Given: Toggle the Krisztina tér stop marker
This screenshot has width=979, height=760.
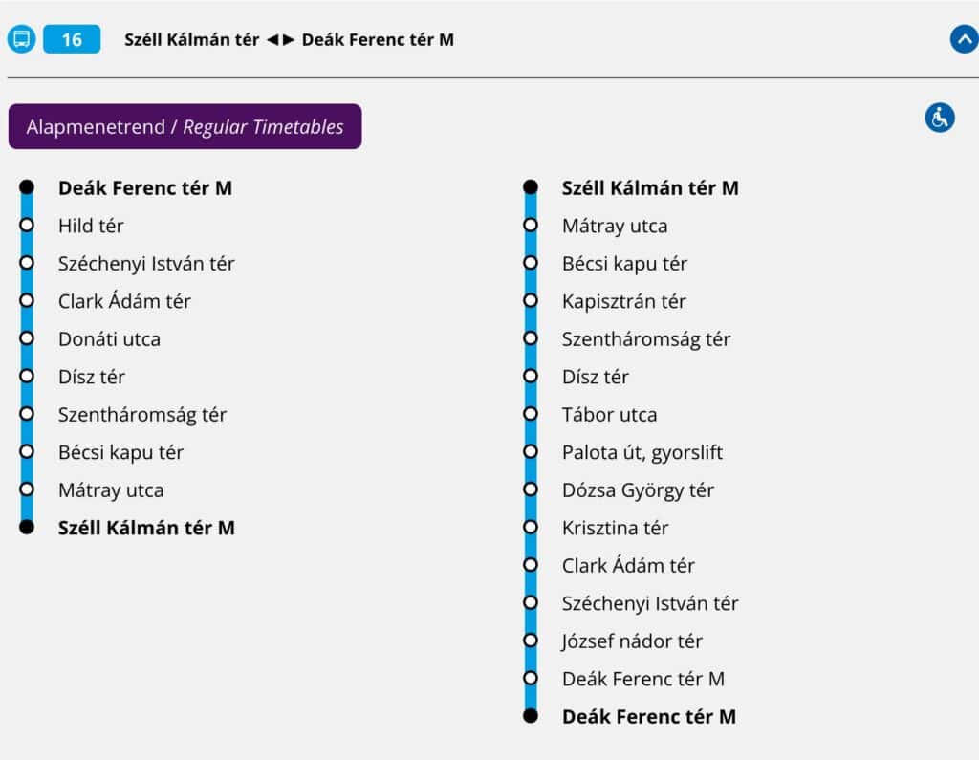Looking at the screenshot, I should coord(530,526).
